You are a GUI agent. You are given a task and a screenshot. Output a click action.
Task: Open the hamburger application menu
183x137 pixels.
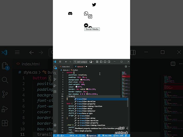click(60, 62)
